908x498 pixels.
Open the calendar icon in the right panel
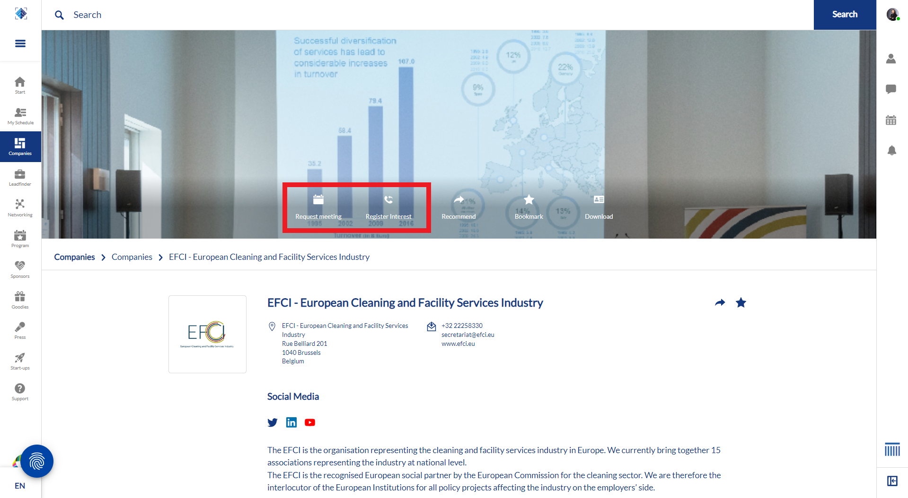(x=891, y=120)
